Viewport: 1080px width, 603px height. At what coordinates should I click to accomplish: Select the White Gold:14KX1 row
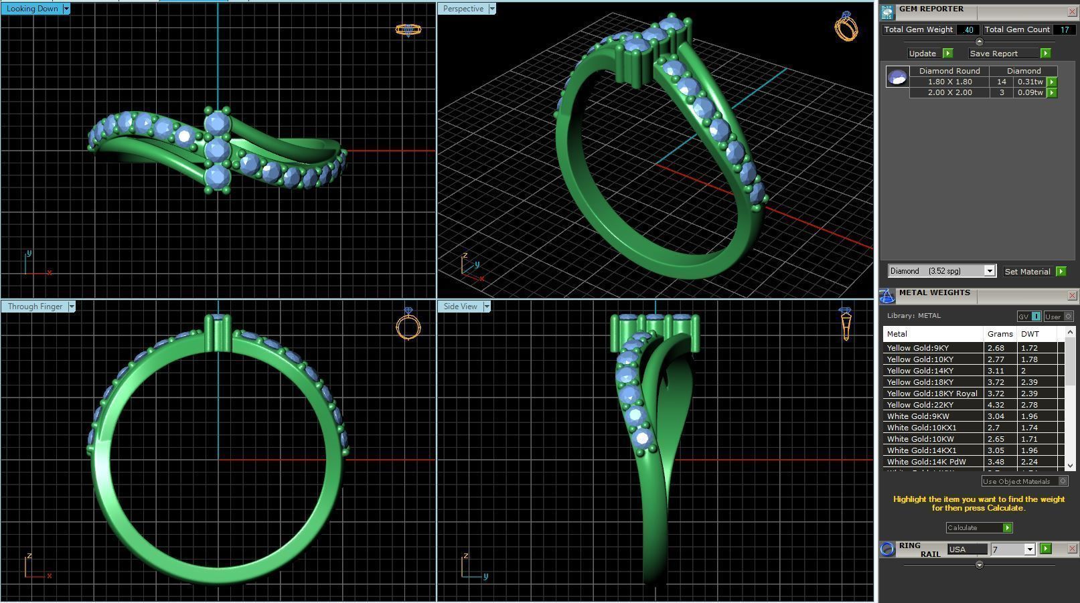(973, 450)
